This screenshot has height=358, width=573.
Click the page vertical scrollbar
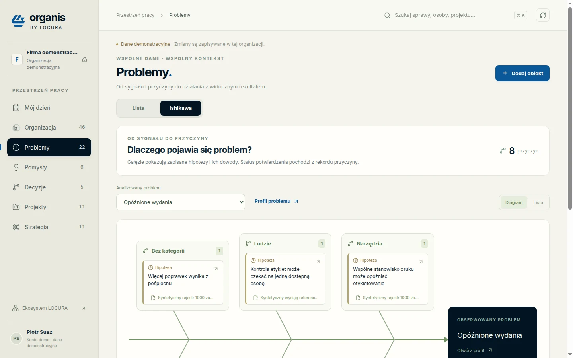(570, 107)
